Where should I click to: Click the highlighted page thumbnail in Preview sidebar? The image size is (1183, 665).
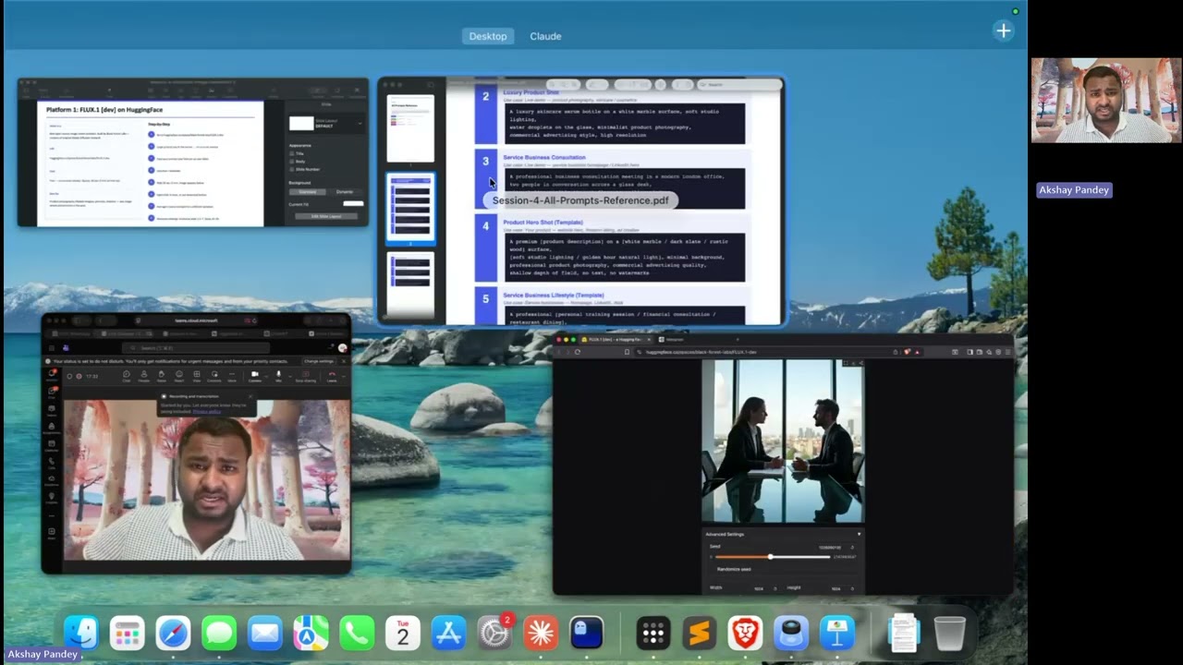410,208
